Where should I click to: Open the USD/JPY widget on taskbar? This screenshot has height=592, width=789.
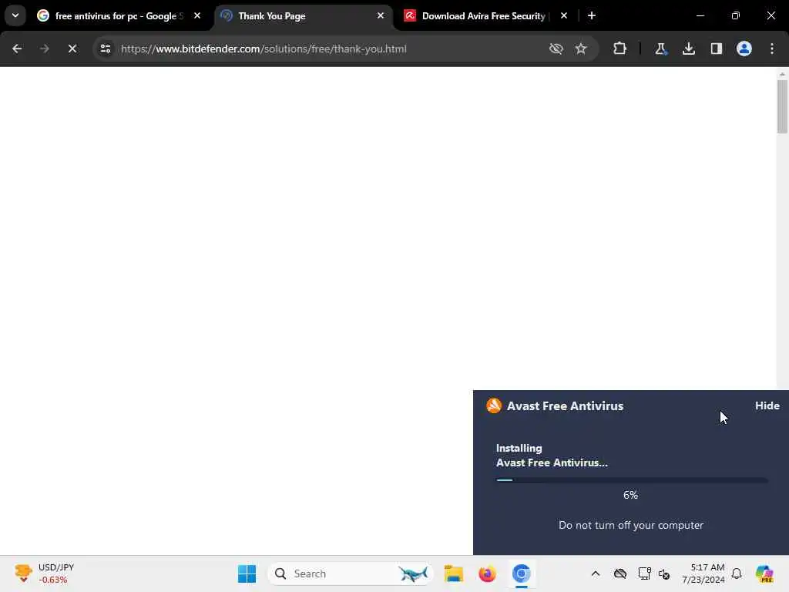(44, 573)
